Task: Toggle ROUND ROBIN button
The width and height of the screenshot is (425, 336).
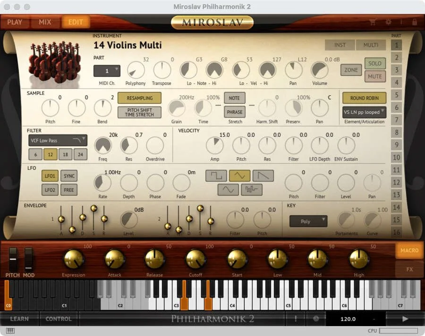Action: 364,98
